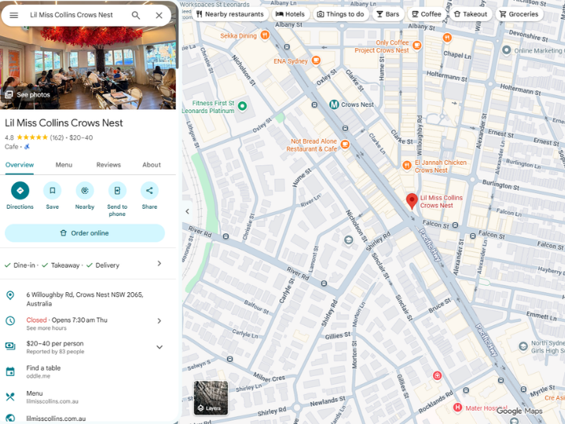Screen dimensions: 565x424
Task: Open the Reviews tab
Action: point(108,165)
